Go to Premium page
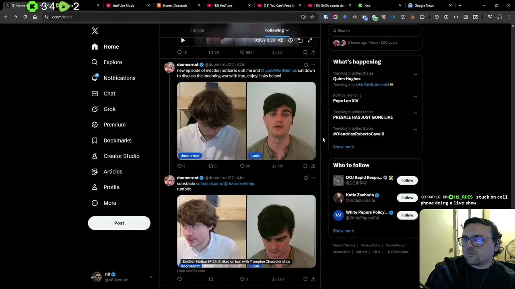Viewport: 515px width, 289px height. (x=109, y=125)
